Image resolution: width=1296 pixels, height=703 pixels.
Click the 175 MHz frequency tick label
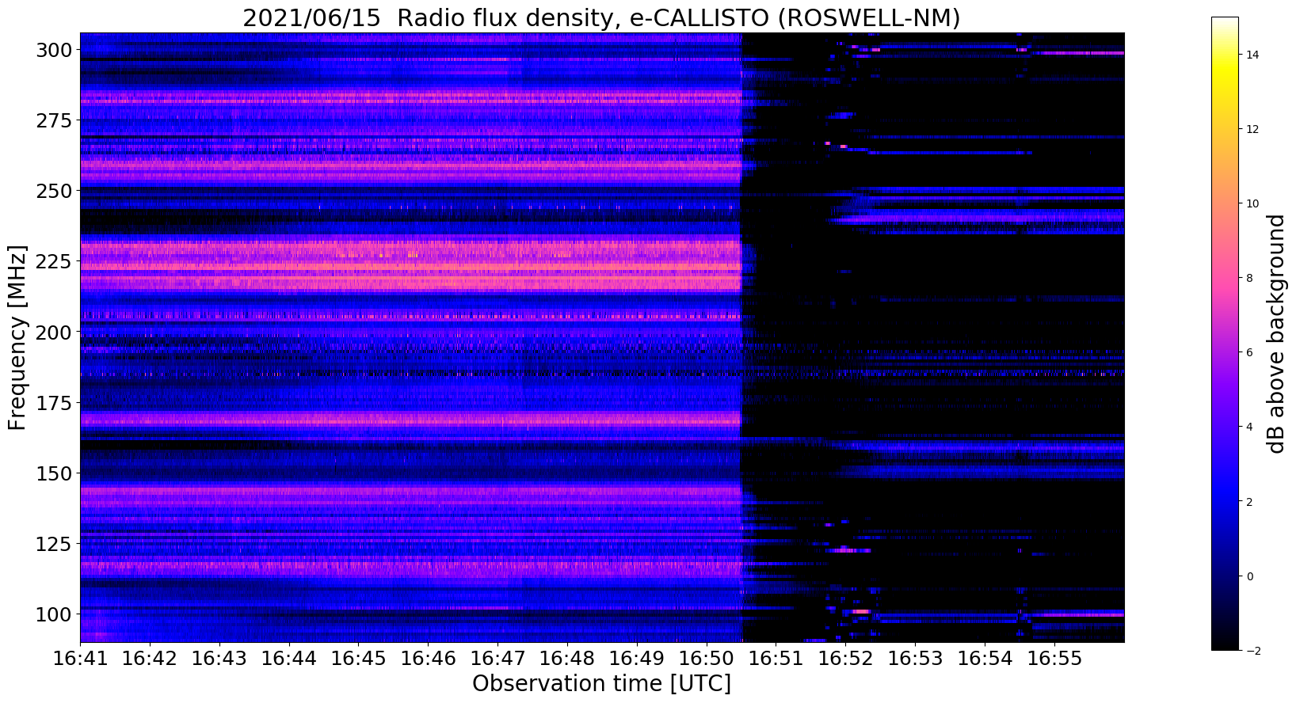pos(53,402)
